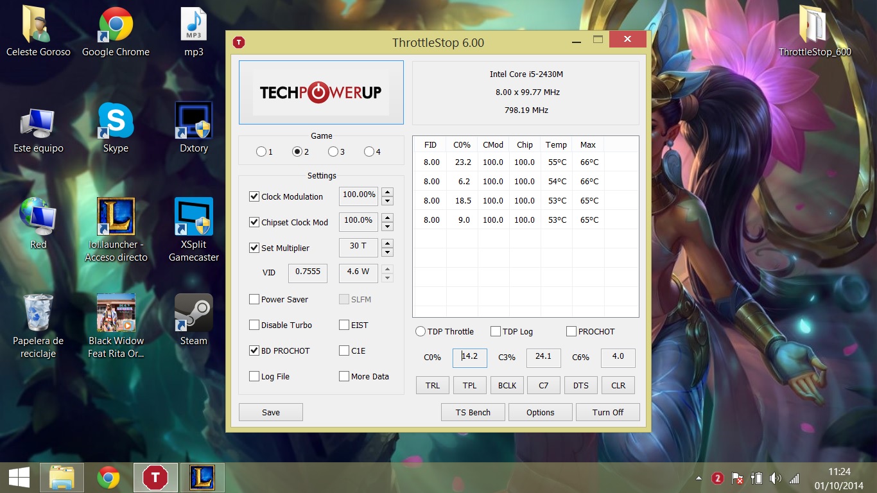Lower the Set Multiplier value down arrow
The width and height of the screenshot is (877, 493).
click(387, 252)
